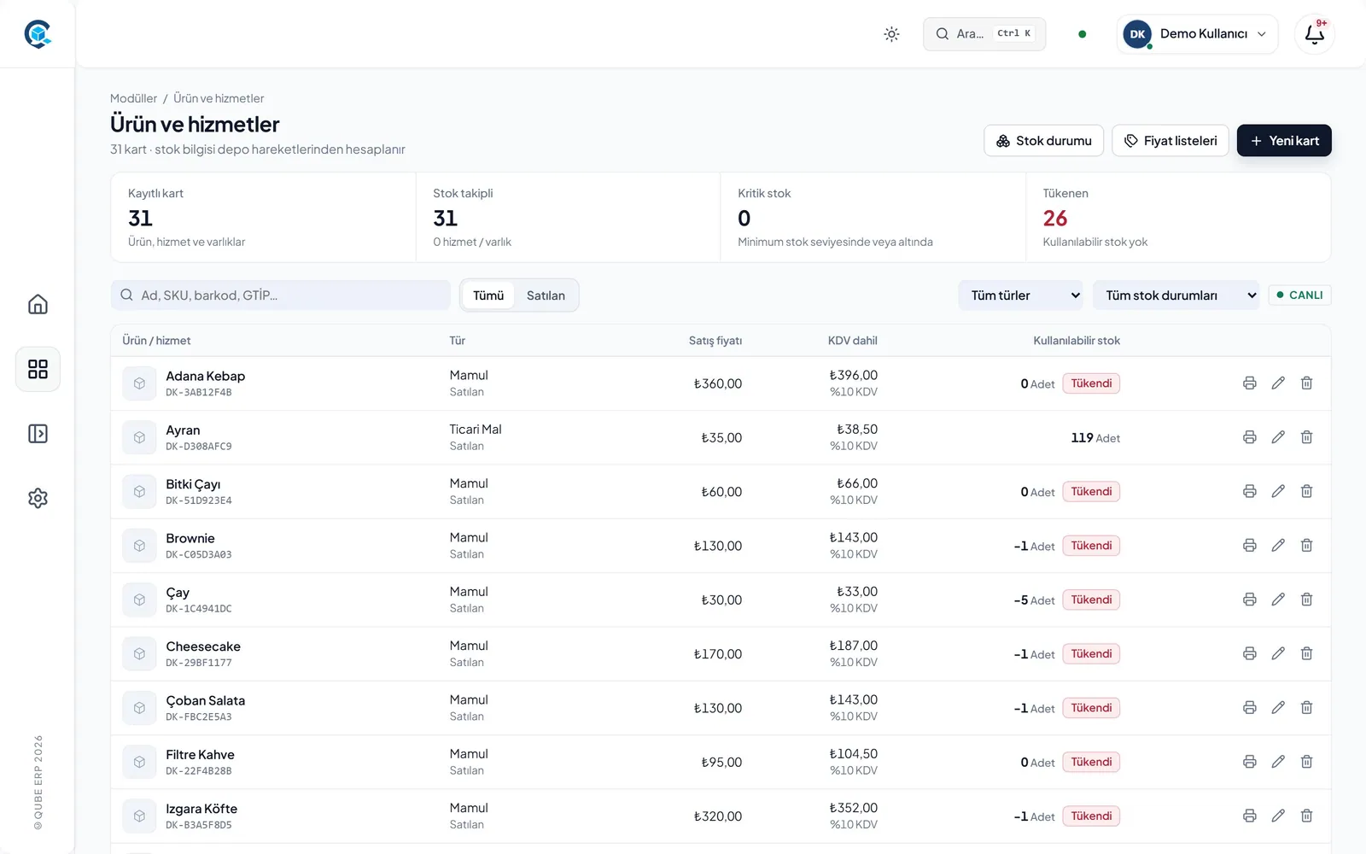
Task: Open the modules grid icon in the sidebar
Action: tap(38, 369)
